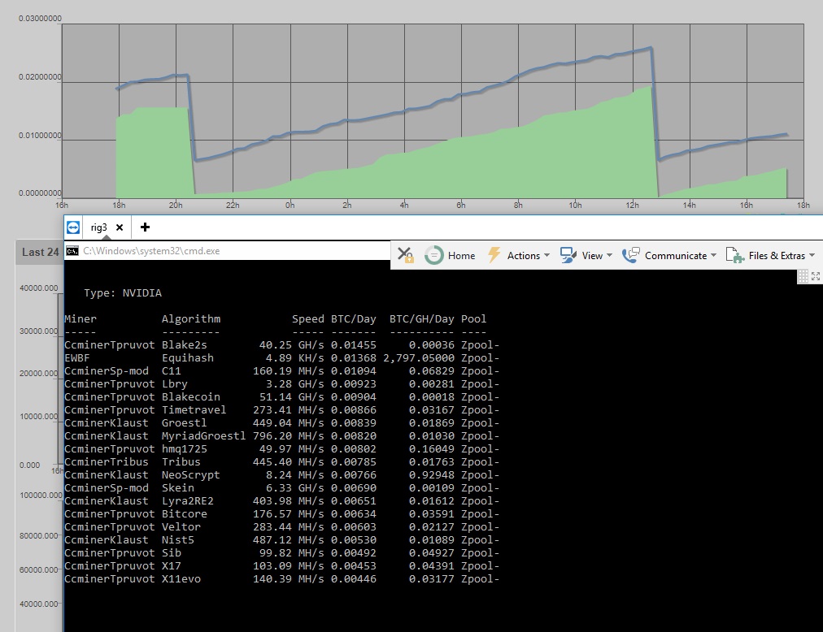Toggle full screen with the expand arrows icon
The width and height of the screenshot is (823, 632).
pyautogui.click(x=816, y=276)
